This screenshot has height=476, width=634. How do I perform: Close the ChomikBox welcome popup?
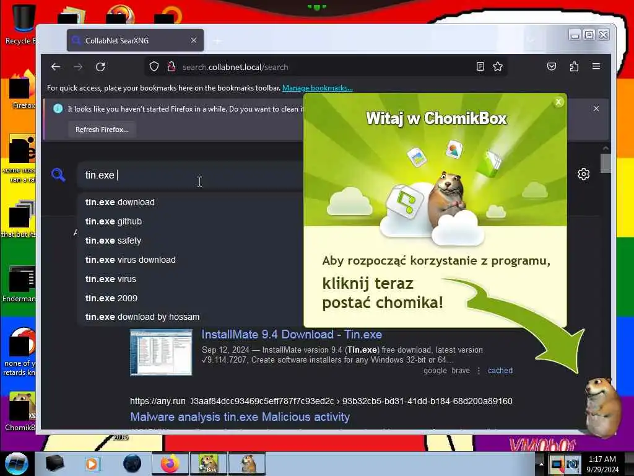tap(558, 102)
